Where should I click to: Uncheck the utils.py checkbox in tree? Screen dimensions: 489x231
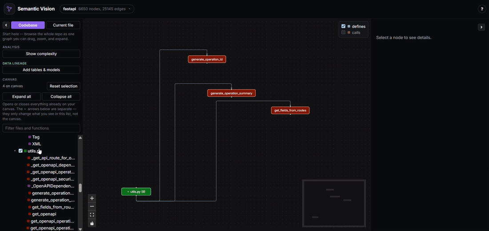coord(20,151)
